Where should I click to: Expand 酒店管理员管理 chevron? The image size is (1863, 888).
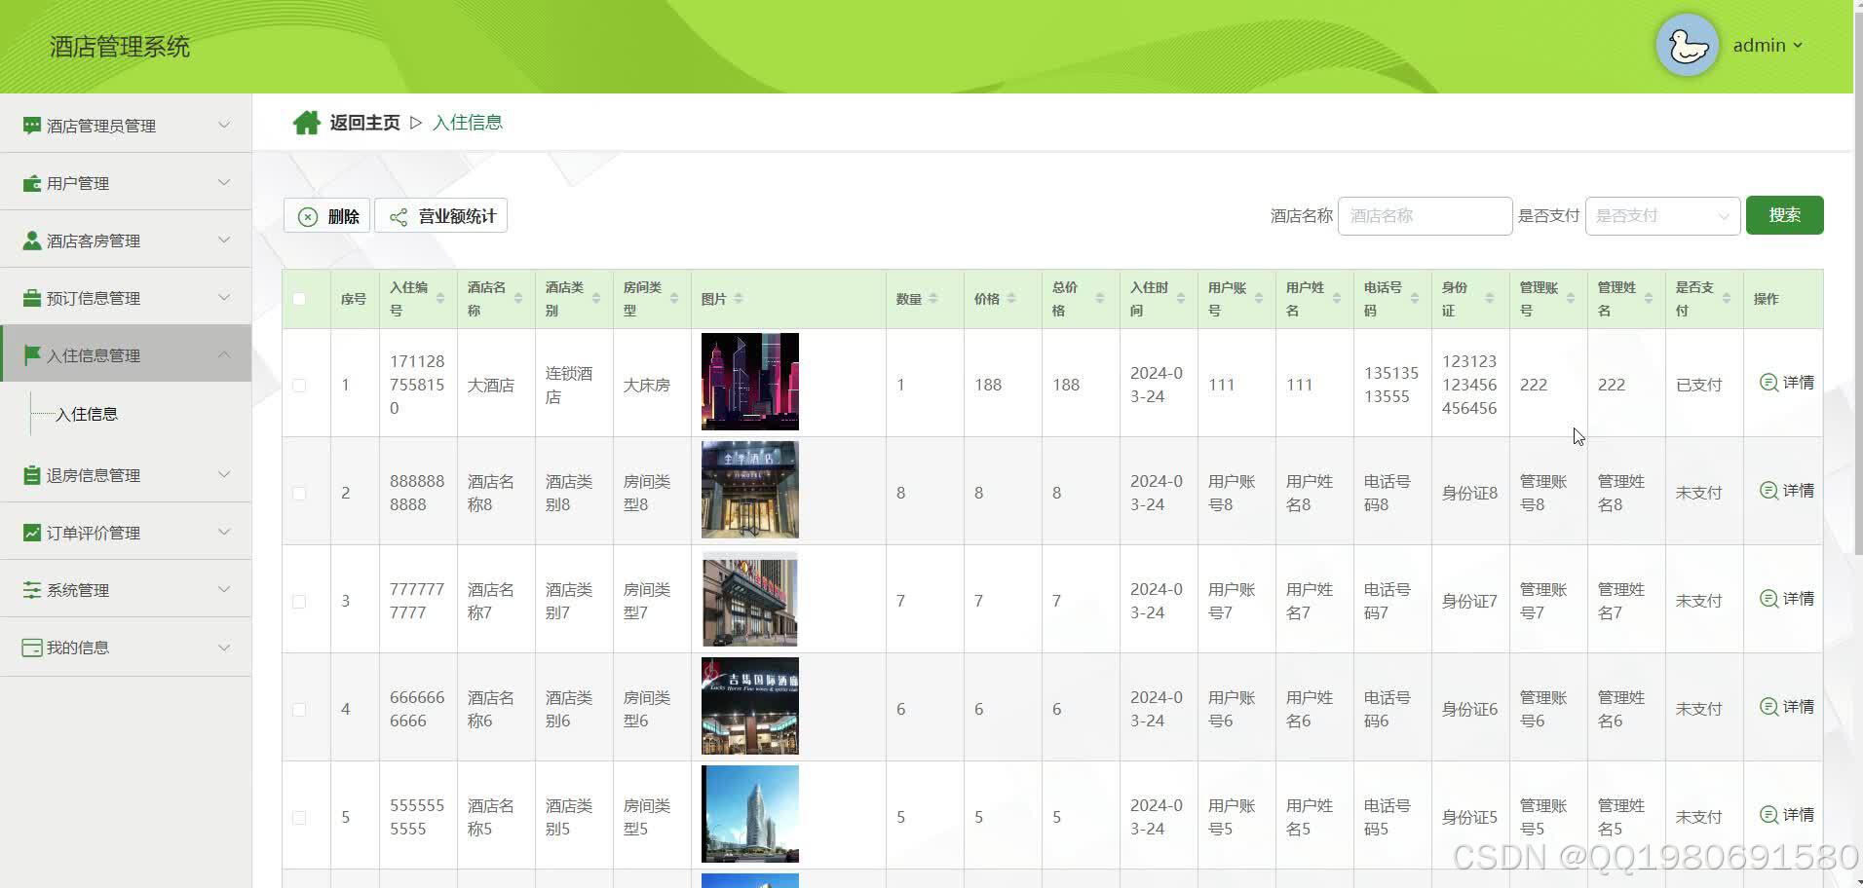224,125
